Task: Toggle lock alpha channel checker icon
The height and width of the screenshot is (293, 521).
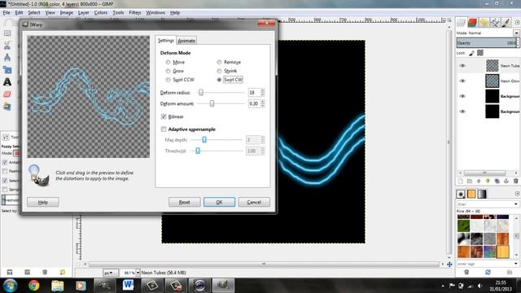Action: coord(480,53)
